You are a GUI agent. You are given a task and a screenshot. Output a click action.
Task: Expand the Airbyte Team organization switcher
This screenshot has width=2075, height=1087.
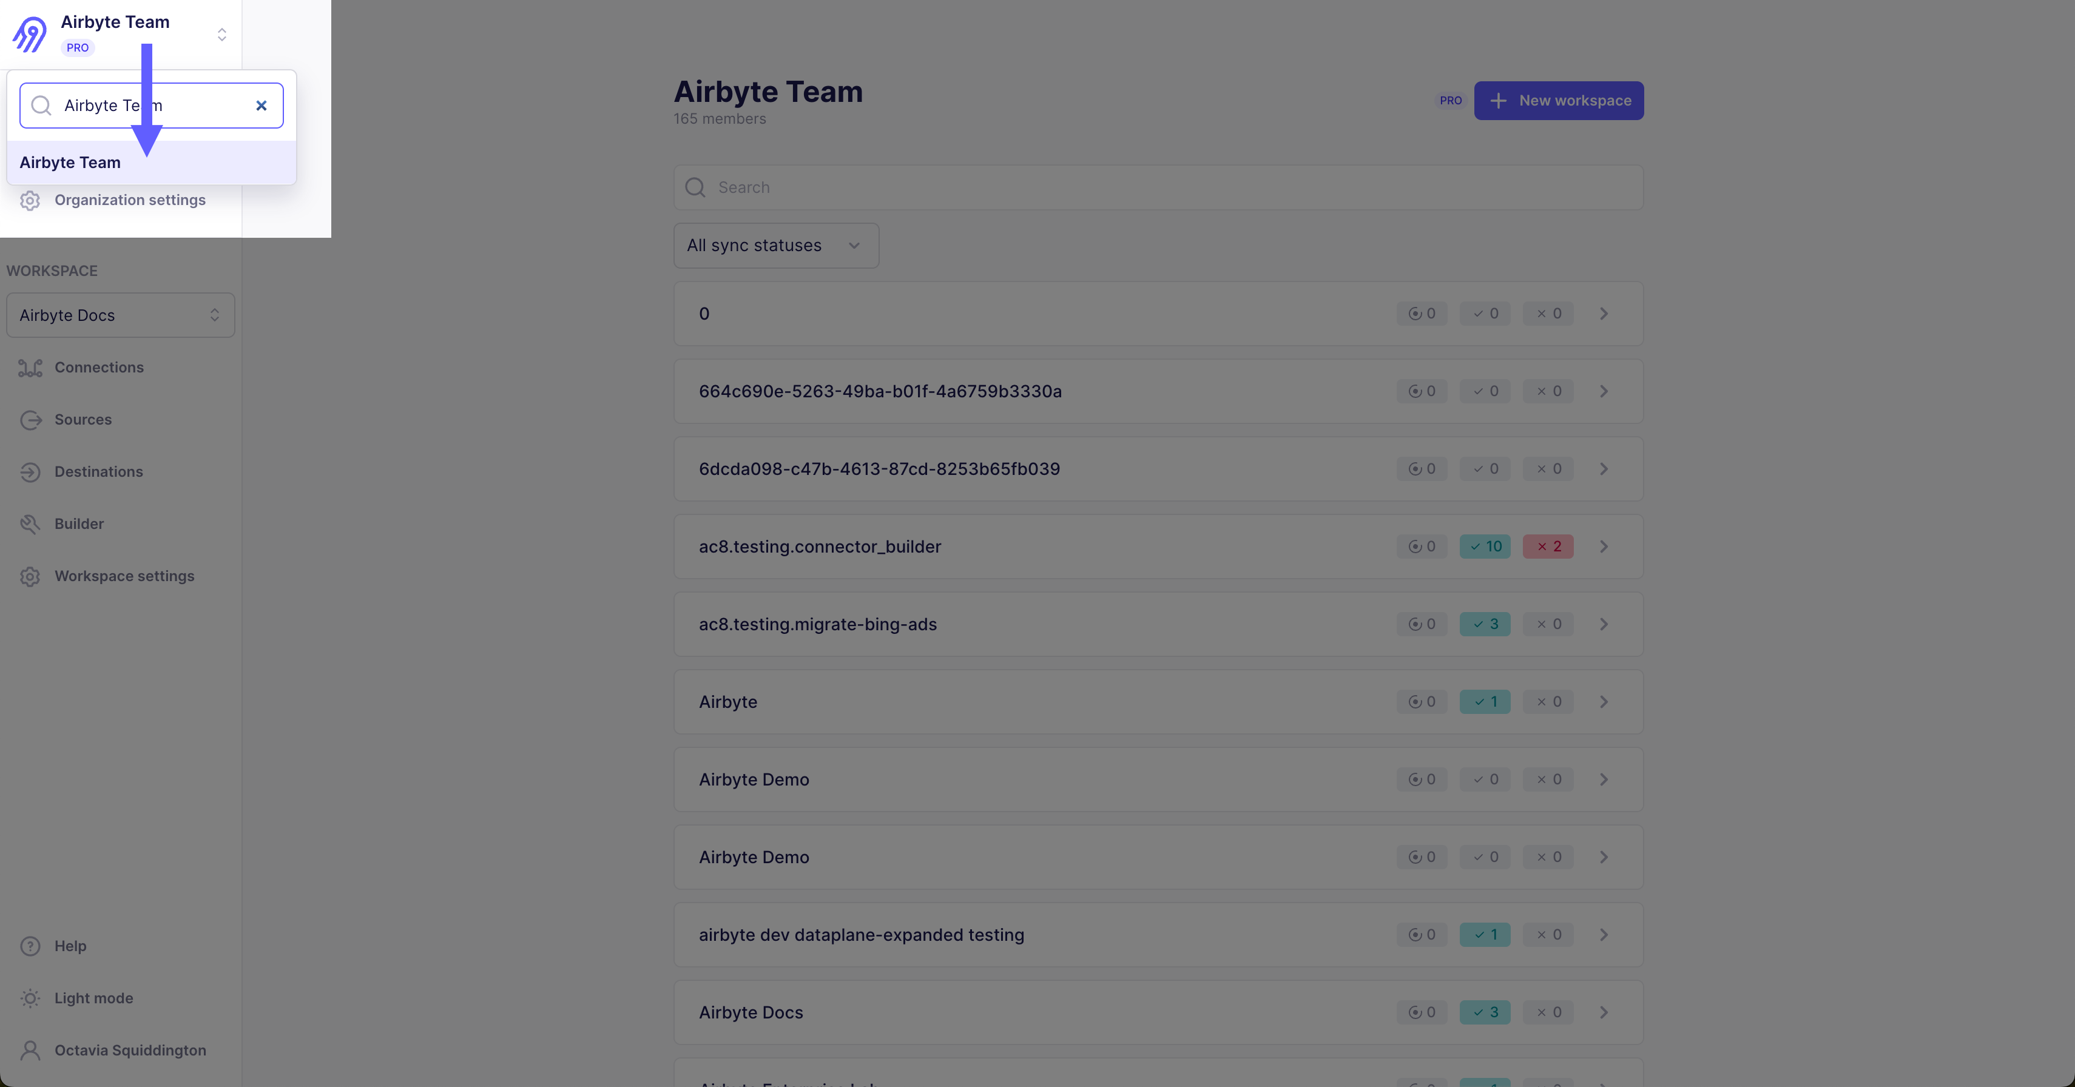coord(221,35)
